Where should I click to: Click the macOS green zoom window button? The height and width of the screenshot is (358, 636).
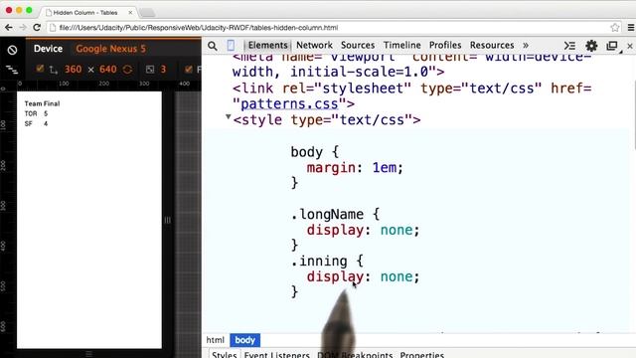[x=29, y=10]
